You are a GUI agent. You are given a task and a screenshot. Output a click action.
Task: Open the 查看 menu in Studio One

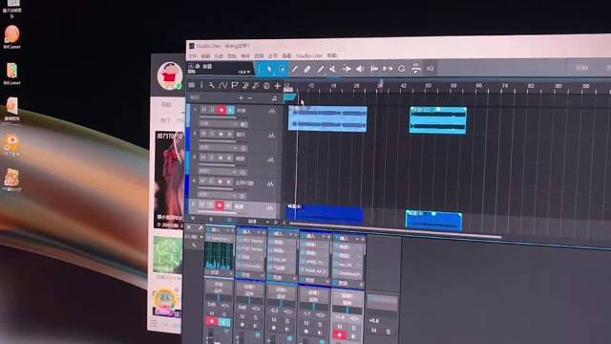click(x=286, y=55)
